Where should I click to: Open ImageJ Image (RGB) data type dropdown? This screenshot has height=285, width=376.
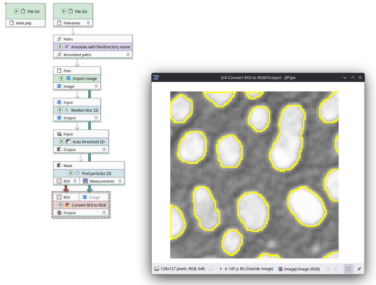tap(299, 269)
